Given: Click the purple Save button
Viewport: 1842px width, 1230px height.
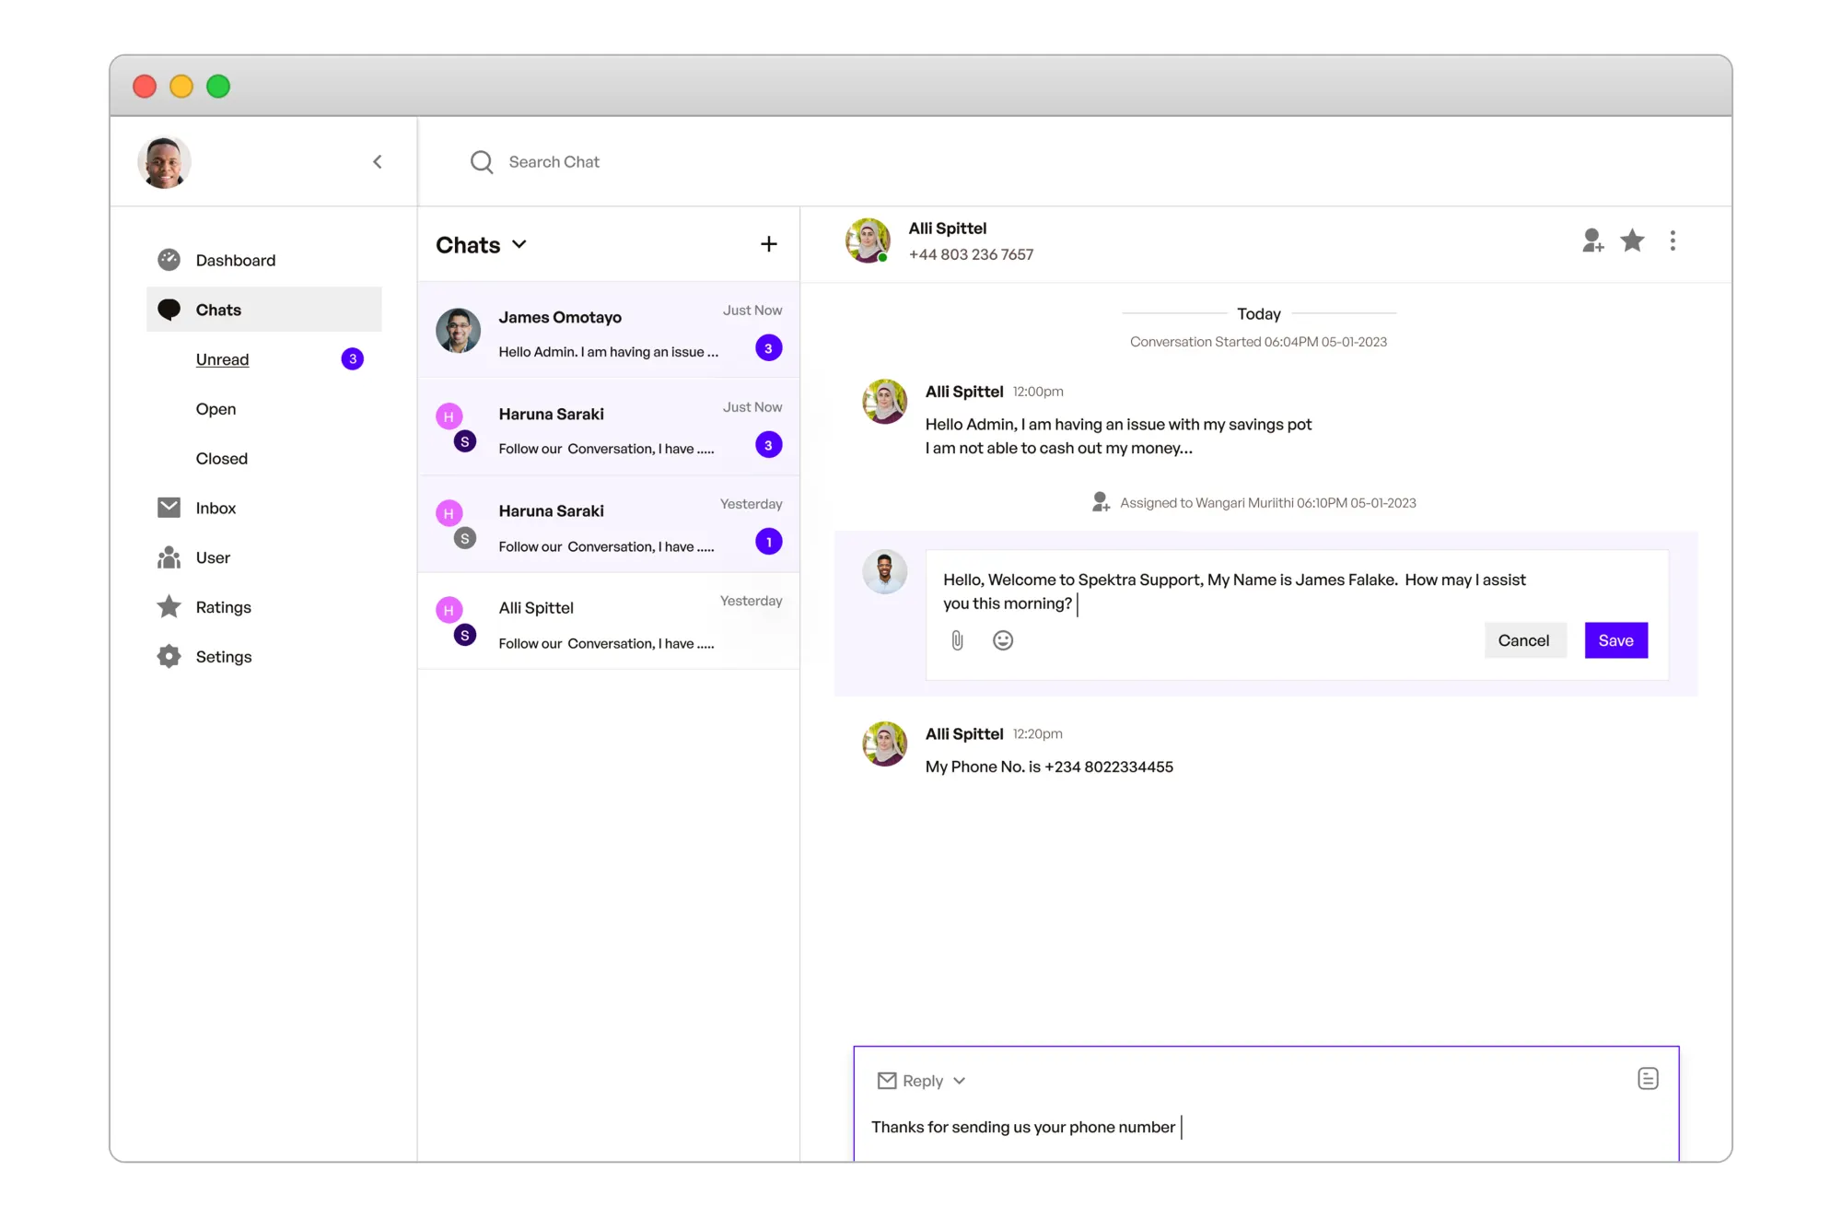Looking at the screenshot, I should 1616,640.
